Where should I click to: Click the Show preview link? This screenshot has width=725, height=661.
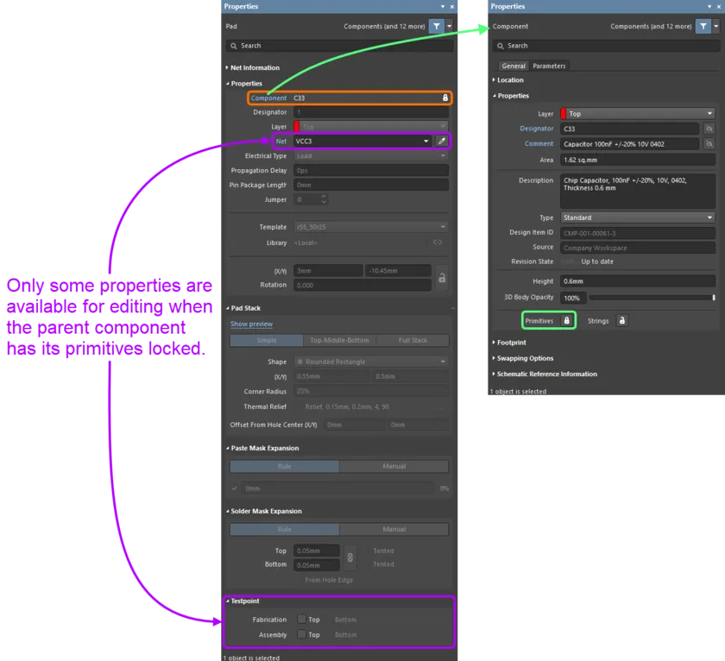(251, 324)
